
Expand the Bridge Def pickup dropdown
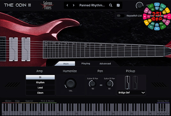pyautogui.click(x=131, y=93)
